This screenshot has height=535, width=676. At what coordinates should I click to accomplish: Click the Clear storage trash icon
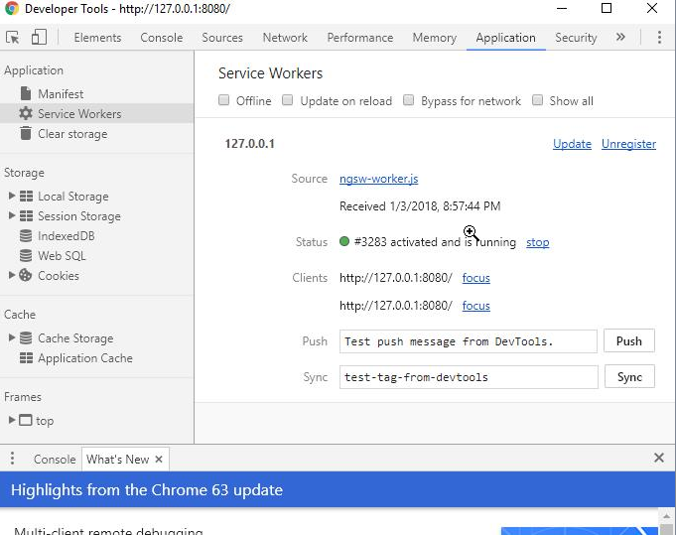(x=26, y=133)
